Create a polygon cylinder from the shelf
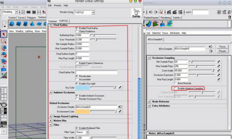This screenshot has width=232, height=139. click(x=26, y=24)
